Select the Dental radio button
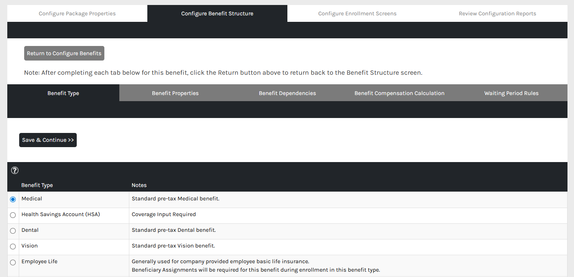Image resolution: width=574 pixels, height=277 pixels. 13,231
